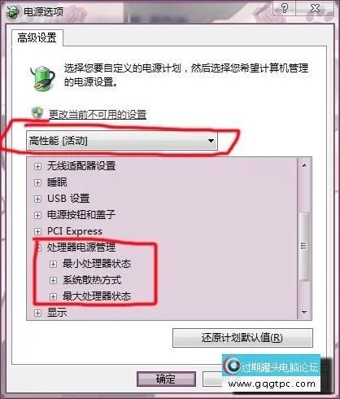
Task: Select the 高级设置 tab
Action: click(37, 37)
